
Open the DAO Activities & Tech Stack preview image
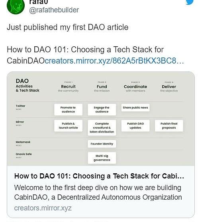101,119
